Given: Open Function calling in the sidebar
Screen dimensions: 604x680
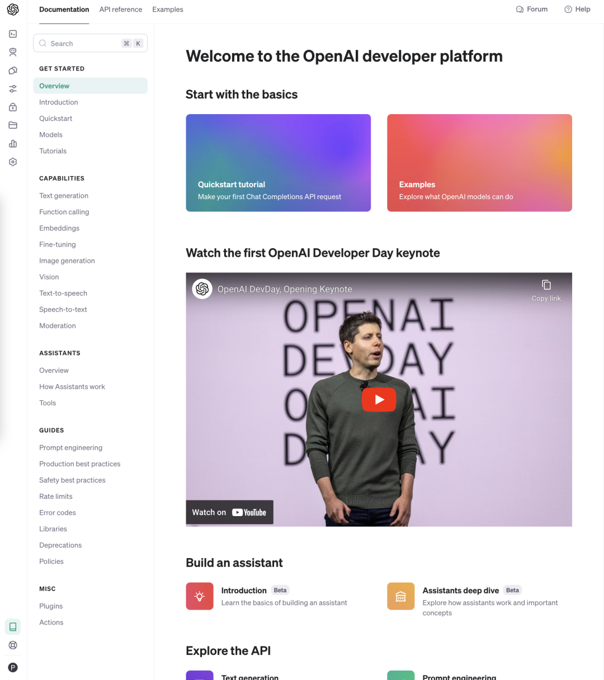Looking at the screenshot, I should pos(64,212).
